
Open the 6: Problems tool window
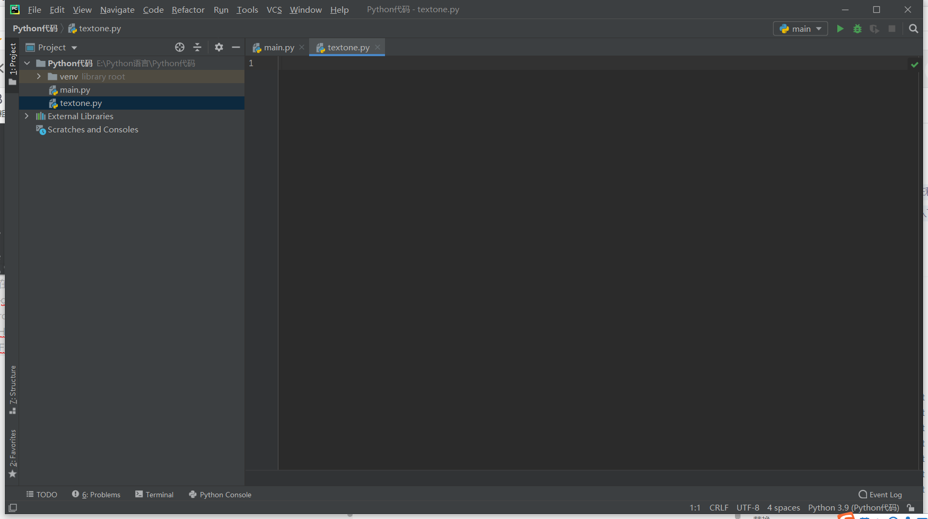[97, 495]
